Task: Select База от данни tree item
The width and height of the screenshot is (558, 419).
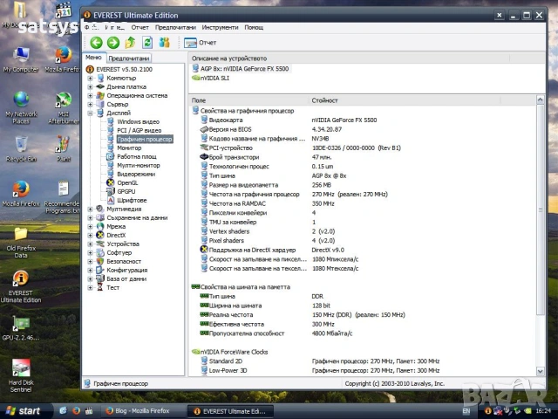Action: (x=126, y=279)
